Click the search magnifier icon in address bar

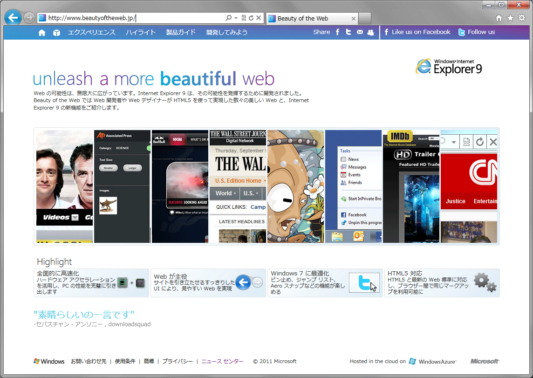[228, 18]
